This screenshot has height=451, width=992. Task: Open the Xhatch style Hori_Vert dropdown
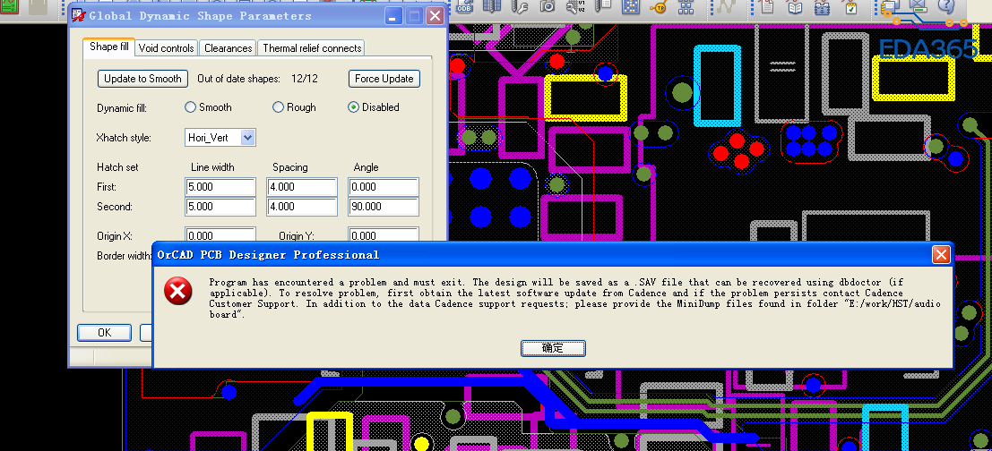[248, 137]
